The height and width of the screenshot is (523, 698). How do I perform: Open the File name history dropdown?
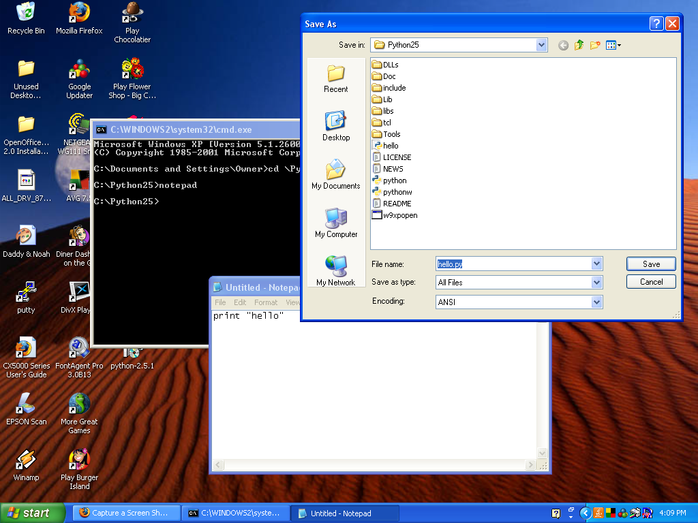pyautogui.click(x=596, y=264)
